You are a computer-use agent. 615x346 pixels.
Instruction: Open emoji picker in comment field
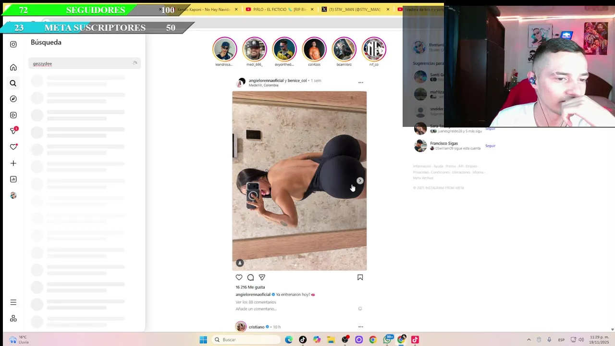pyautogui.click(x=360, y=309)
